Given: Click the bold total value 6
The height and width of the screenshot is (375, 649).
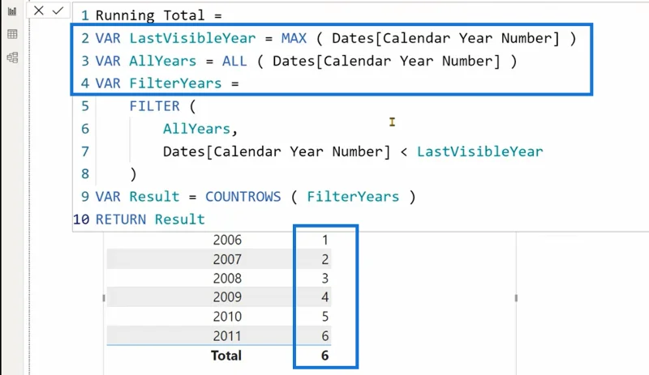Looking at the screenshot, I should (x=325, y=356).
